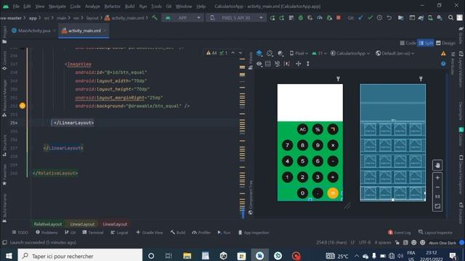Open the App Inspection tool window
This screenshot has height=261, width=465.
pos(254,233)
